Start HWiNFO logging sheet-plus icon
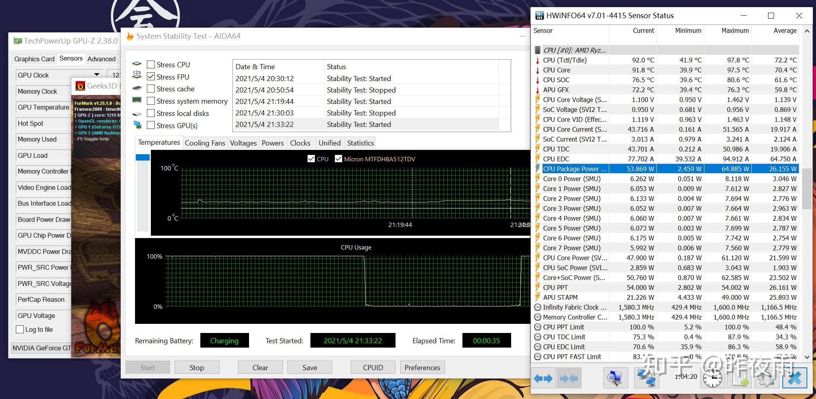Image resolution: width=816 pixels, height=399 pixels. pyautogui.click(x=739, y=378)
